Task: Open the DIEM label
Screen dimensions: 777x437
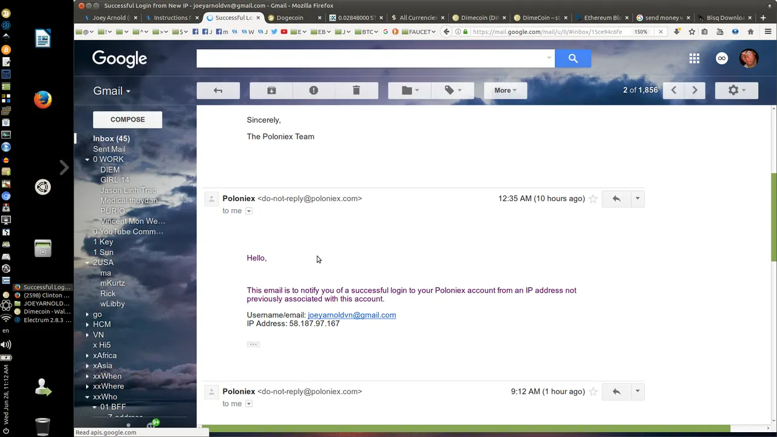Action: tap(110, 169)
